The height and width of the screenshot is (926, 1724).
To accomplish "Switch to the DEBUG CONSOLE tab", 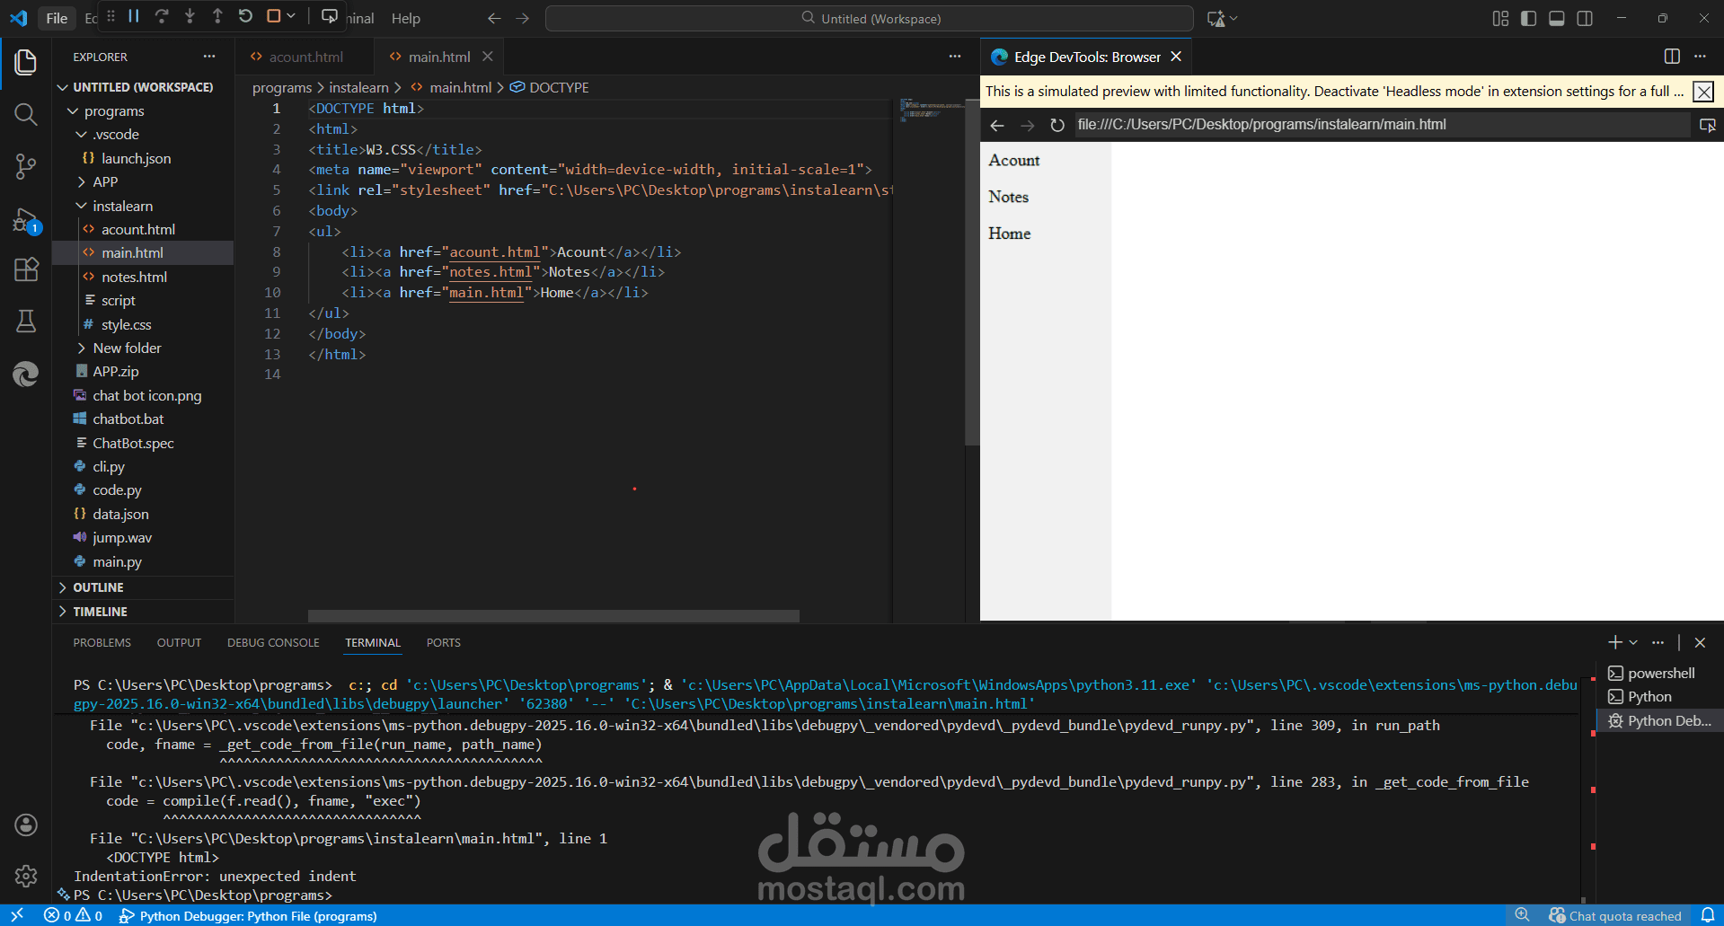I will (x=273, y=642).
